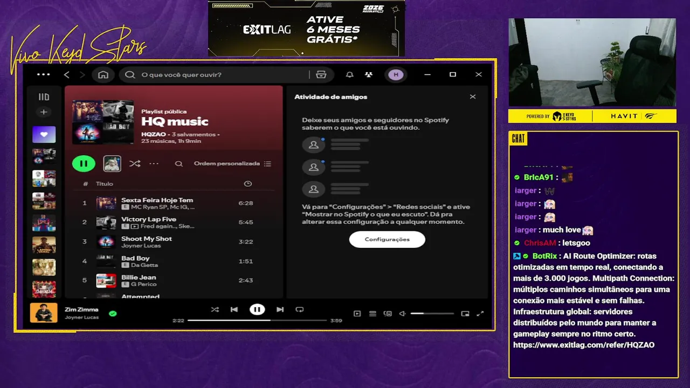This screenshot has height=388, width=690.
Task: Click the 'Configurações' button
Action: tap(387, 239)
